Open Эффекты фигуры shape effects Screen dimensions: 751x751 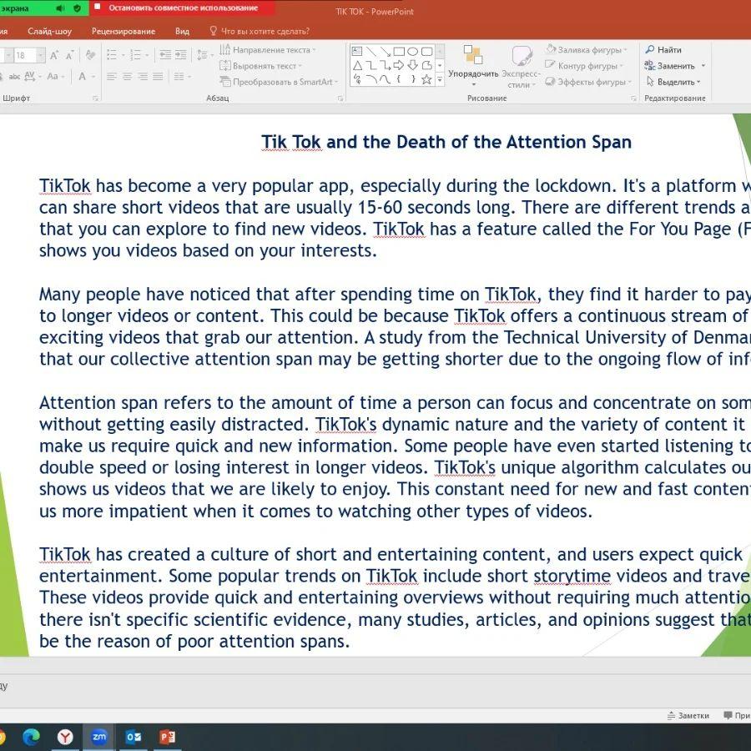[588, 82]
